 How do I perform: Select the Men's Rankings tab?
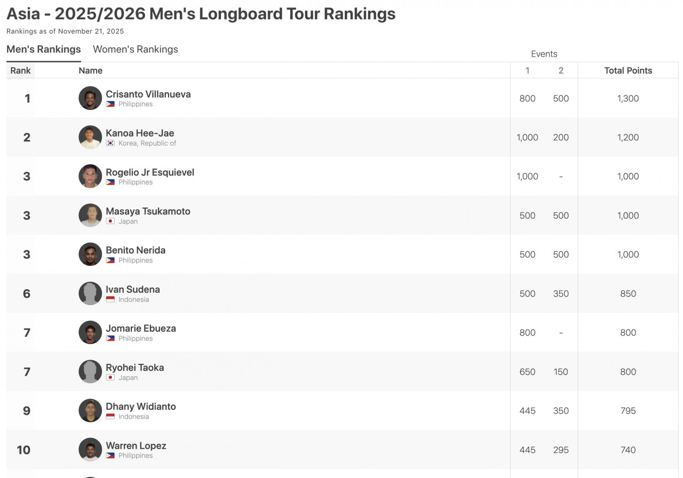click(x=44, y=50)
